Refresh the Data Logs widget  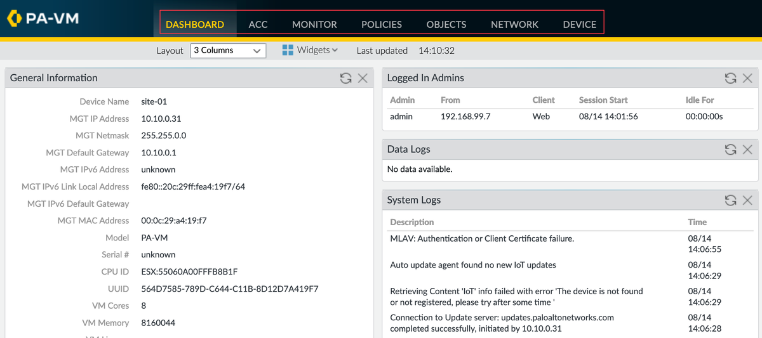pyautogui.click(x=730, y=150)
